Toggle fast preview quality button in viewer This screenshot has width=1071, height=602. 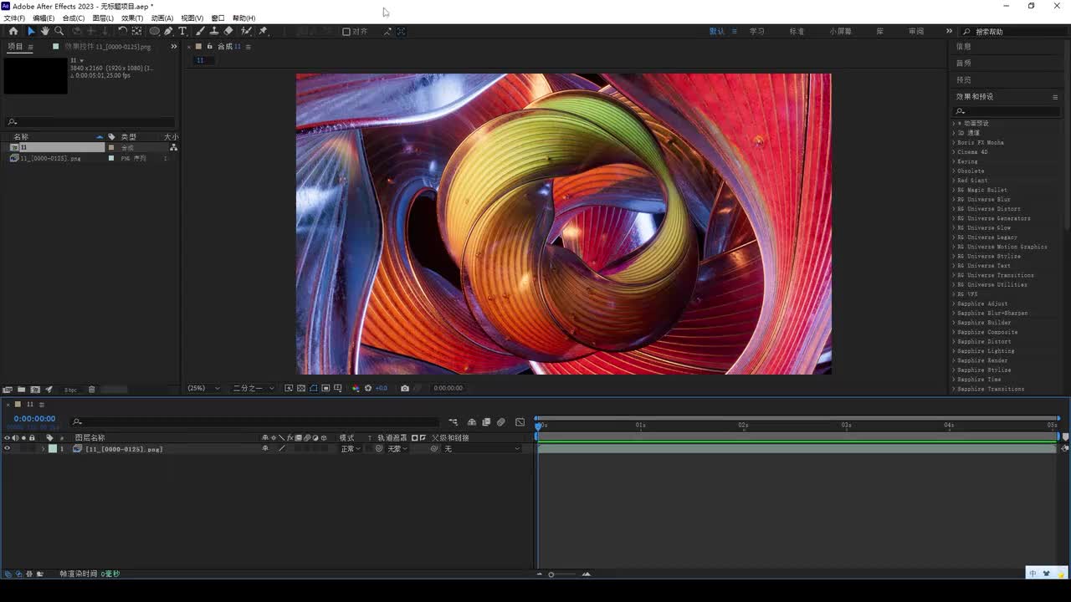click(289, 388)
